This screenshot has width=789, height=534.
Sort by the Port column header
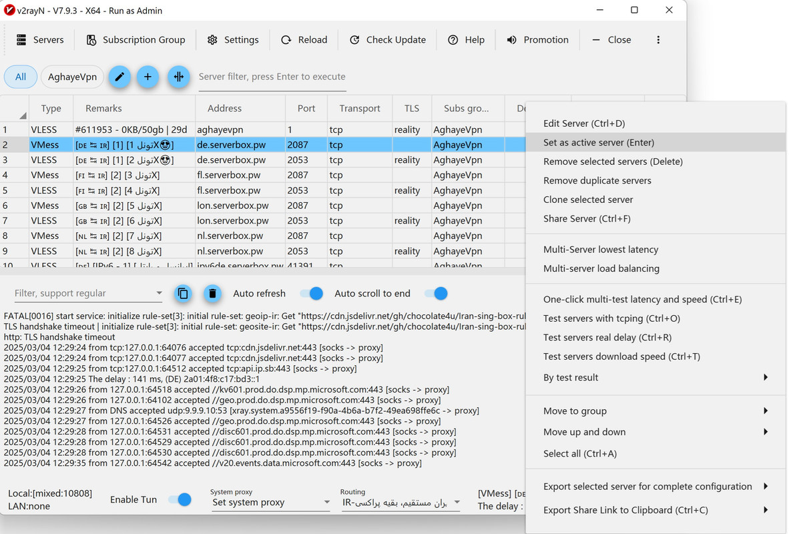tap(306, 108)
